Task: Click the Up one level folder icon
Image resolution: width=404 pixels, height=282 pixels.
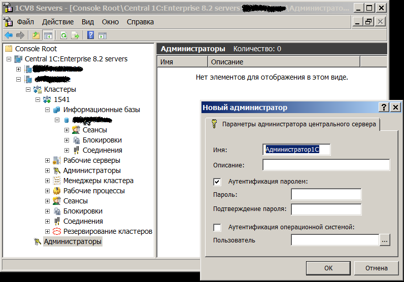Action: [x=36, y=35]
